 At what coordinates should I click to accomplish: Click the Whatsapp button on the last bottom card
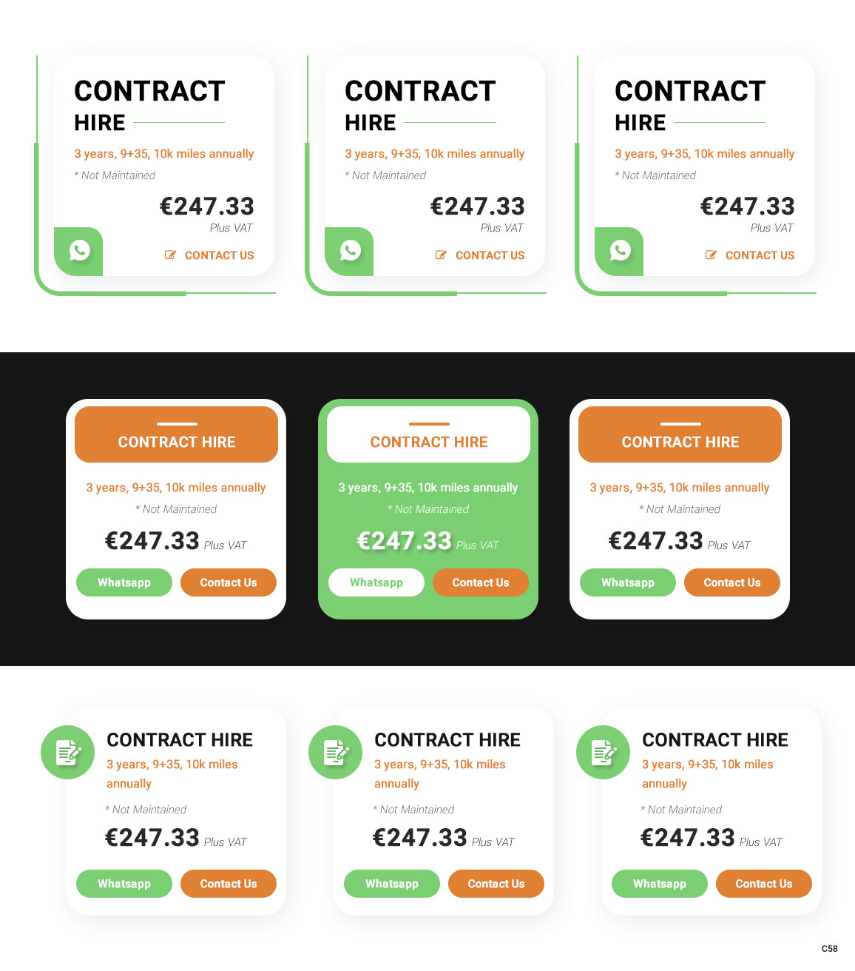(659, 884)
